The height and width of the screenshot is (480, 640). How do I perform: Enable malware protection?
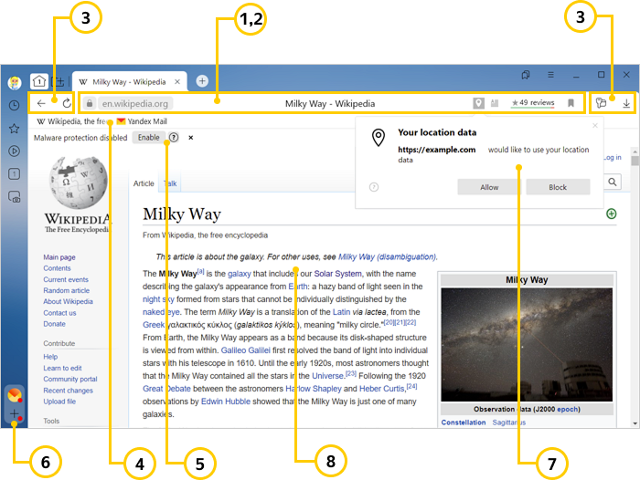pyautogui.click(x=148, y=137)
